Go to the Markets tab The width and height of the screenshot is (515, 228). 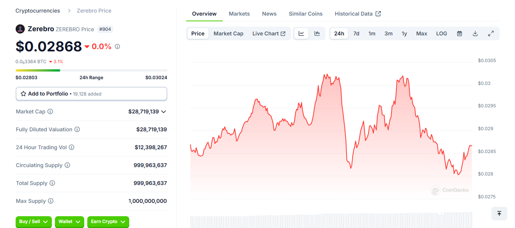pos(239,14)
